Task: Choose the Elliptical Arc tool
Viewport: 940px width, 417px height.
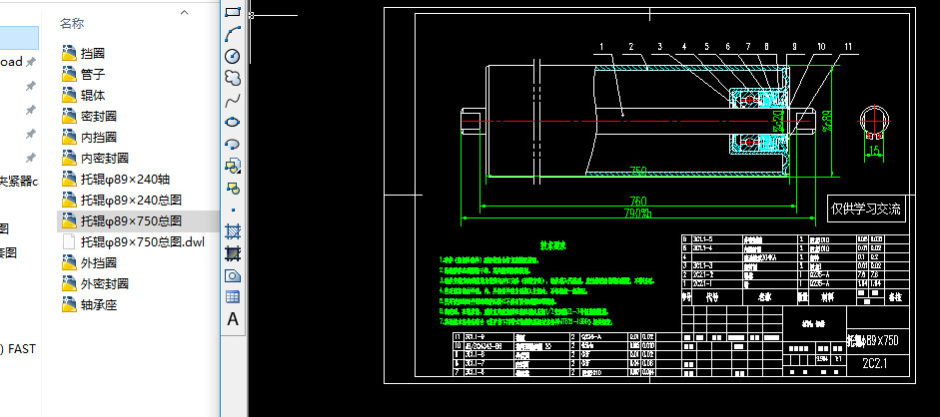Action: (233, 144)
